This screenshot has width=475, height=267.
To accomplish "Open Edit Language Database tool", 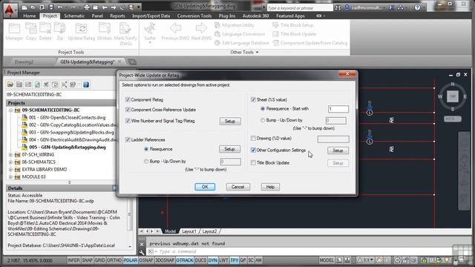I will [242, 43].
